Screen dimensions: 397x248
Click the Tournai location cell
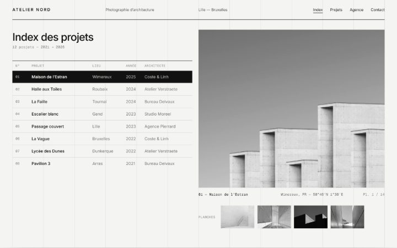[99, 102]
